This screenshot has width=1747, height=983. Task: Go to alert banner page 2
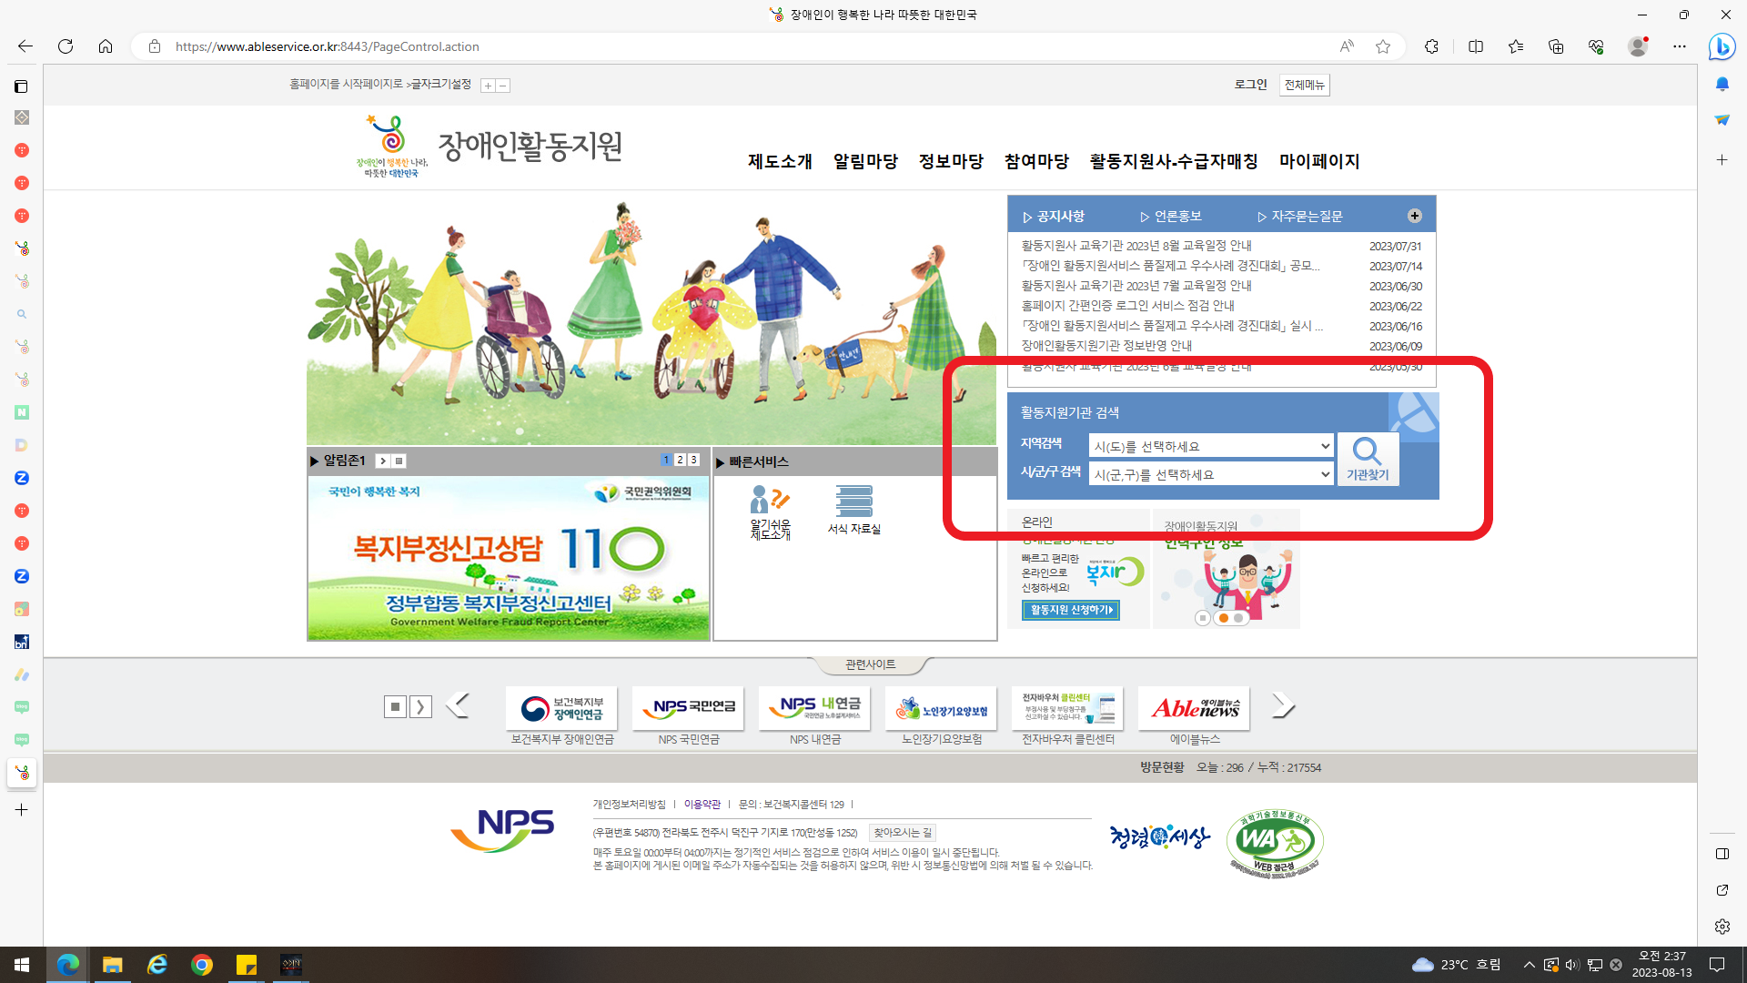(x=680, y=460)
